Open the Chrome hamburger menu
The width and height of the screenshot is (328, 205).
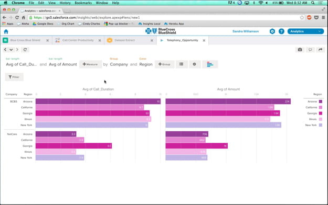coord(323,17)
